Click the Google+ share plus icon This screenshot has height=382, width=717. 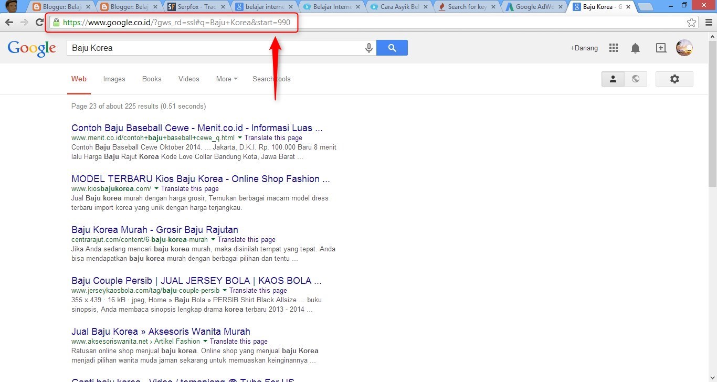pyautogui.click(x=661, y=48)
